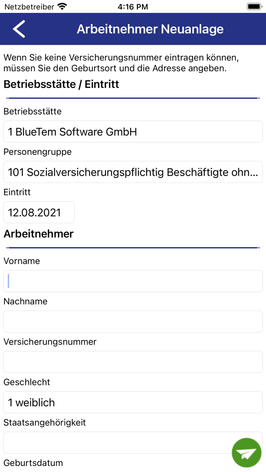Tap the battery icon in status bar
Viewport: 266px width, 472px height.
click(254, 6)
